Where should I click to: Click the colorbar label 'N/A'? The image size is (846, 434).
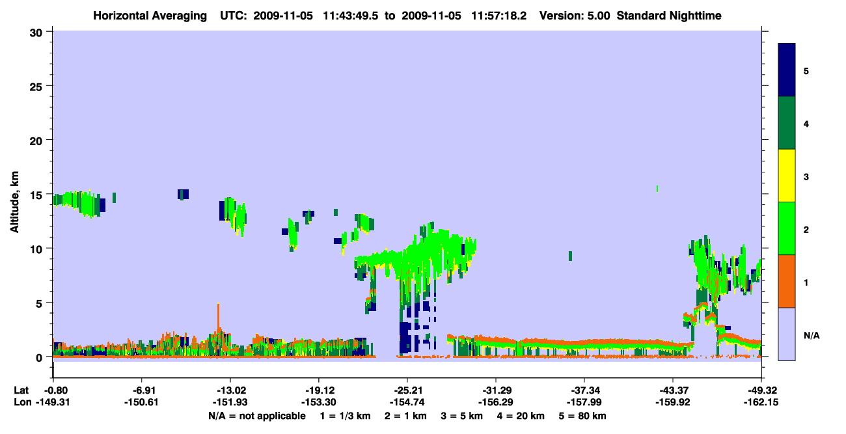coord(812,336)
